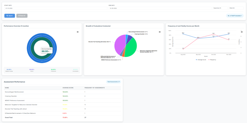Image resolution: width=247 pixels, height=123 pixels.
Task: Click the End Date input field
Action: coord(160,8)
